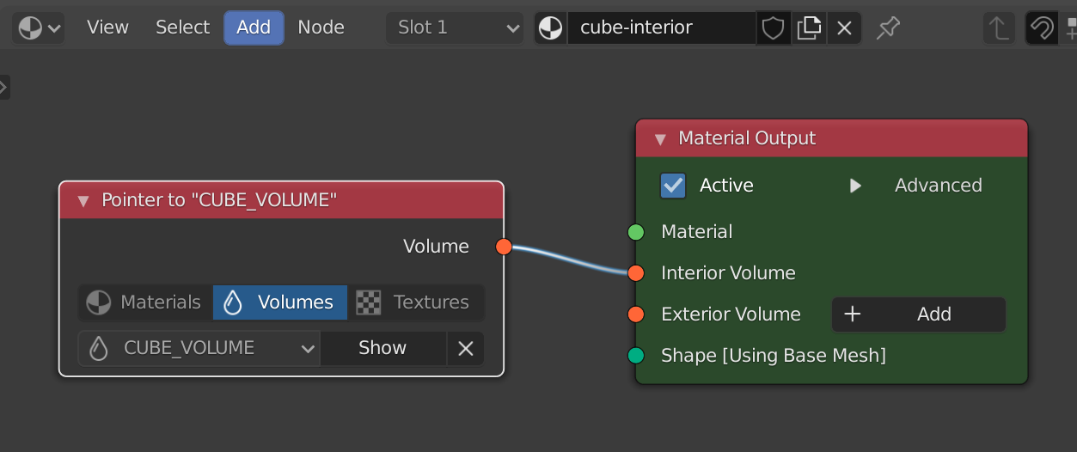1077x452 pixels.
Task: Uncheck the Active checkbox
Action: (x=673, y=186)
